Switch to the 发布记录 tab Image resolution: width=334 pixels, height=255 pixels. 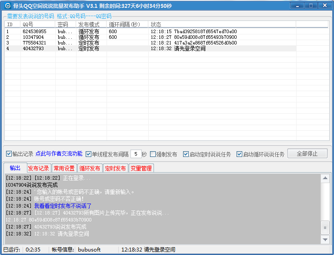39,168
